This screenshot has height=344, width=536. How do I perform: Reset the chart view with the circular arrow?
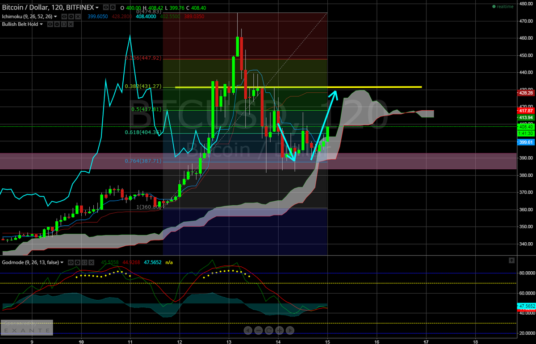point(269,330)
